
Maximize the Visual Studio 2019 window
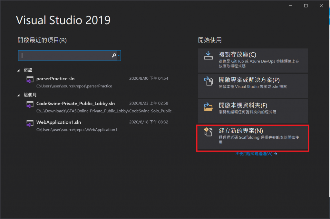(306, 6)
